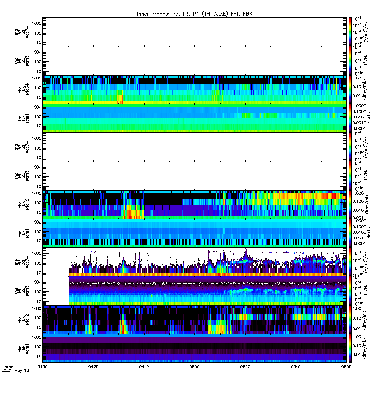Click the color bar beside the fff edc34 panel
Image resolution: width=370 pixels, height=395 pixels.
coord(350,262)
